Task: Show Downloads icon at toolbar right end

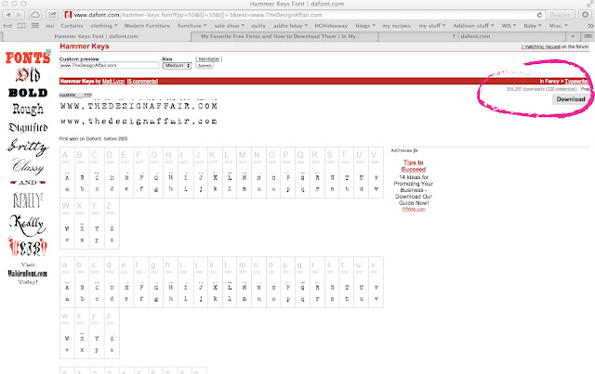Action: [585, 15]
